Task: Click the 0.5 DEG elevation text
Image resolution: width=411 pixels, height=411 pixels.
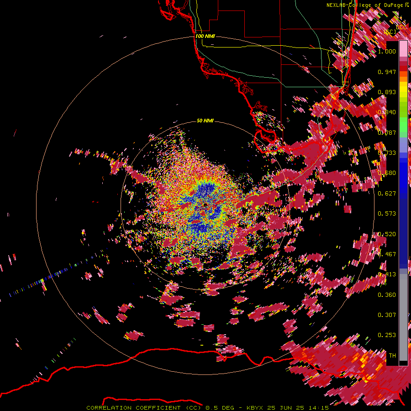Action: coord(219,408)
